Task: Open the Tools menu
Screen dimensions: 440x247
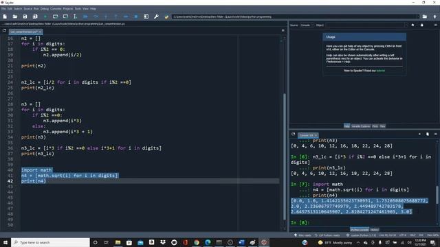Action: pos(78,9)
